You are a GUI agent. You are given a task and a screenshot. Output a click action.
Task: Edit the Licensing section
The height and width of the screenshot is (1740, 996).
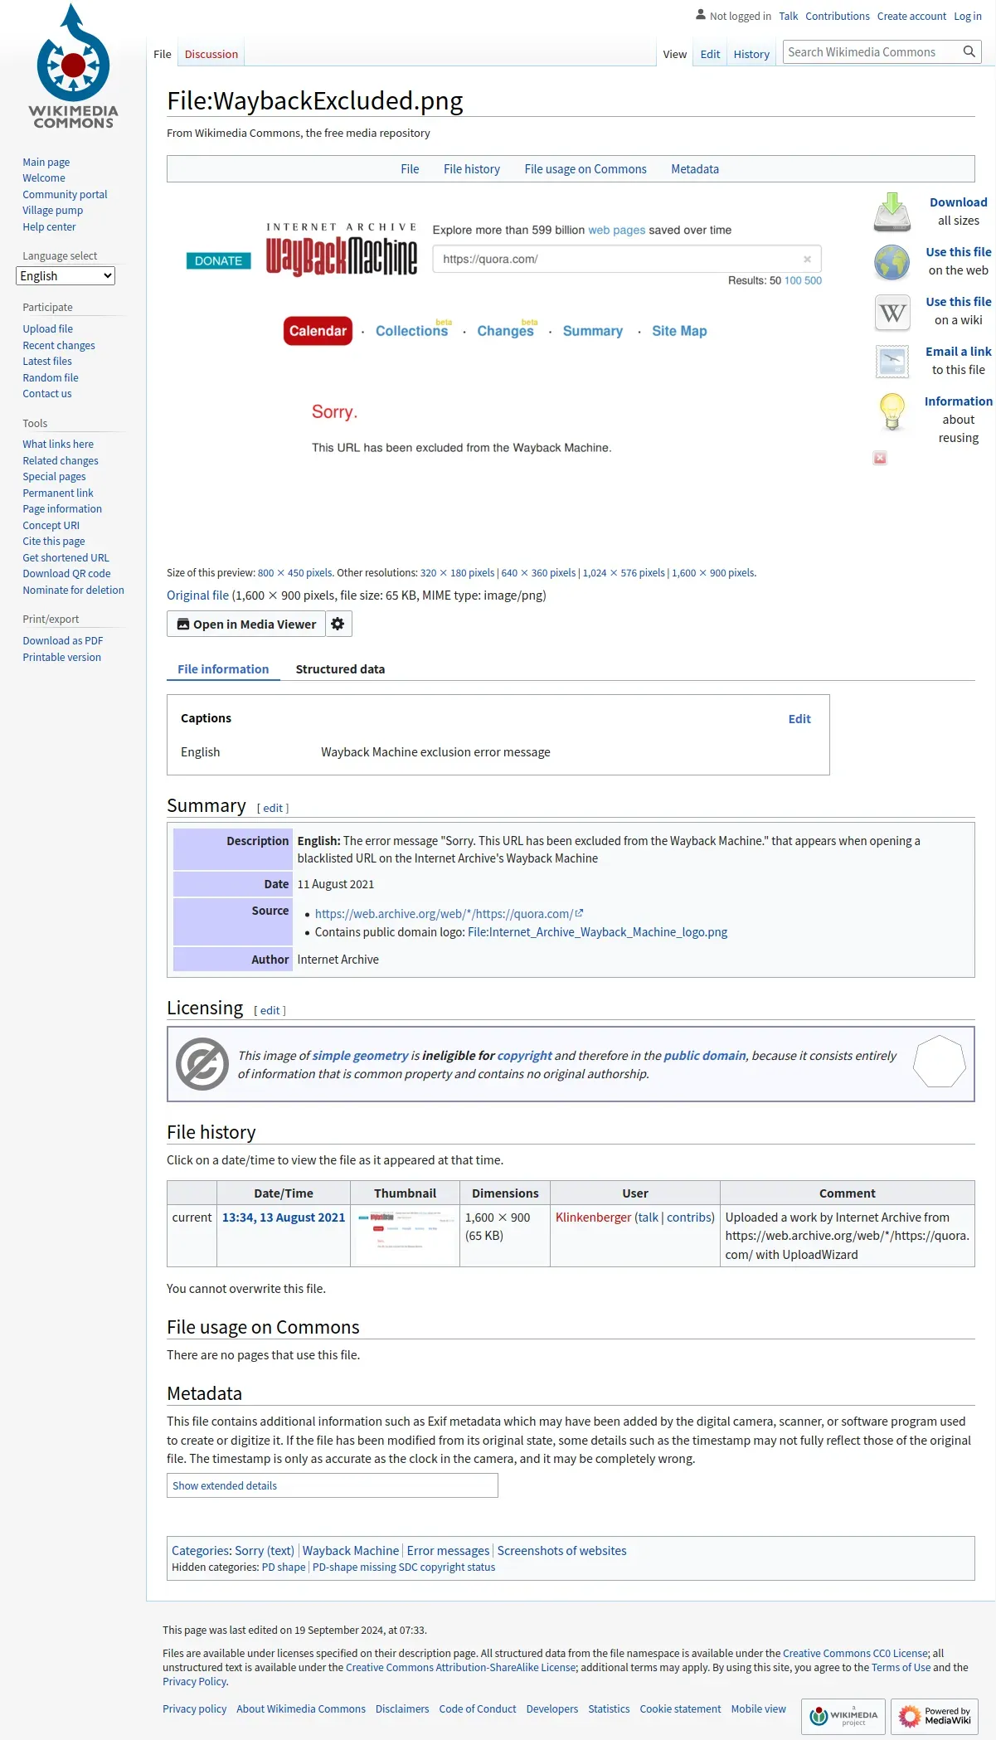[x=270, y=1010]
